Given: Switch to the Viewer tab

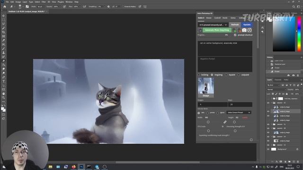Looking at the screenshot, I should coord(209,18).
